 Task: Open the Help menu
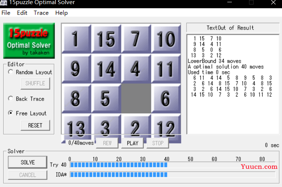(61, 13)
